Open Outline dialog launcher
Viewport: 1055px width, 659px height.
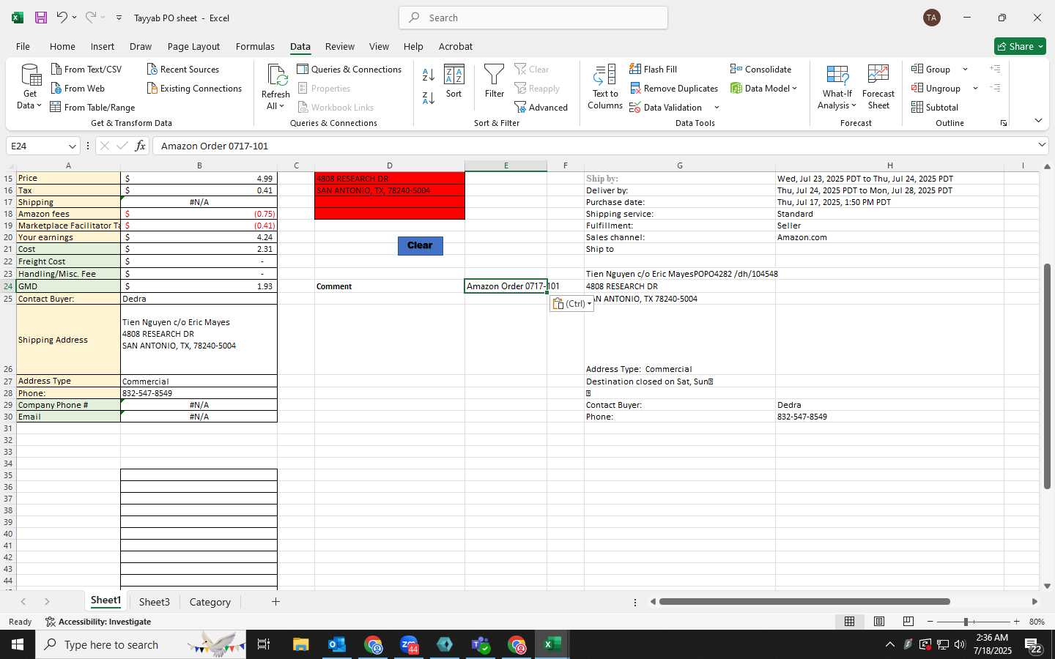(x=1004, y=123)
